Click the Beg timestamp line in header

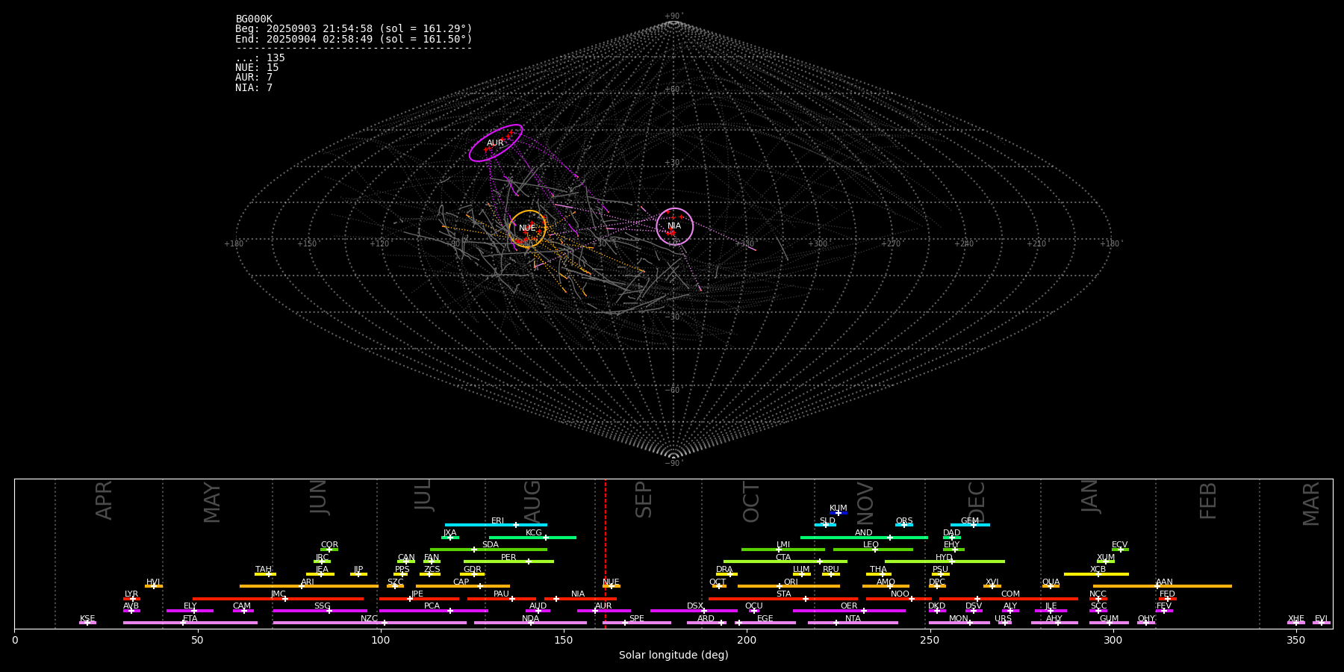coord(354,28)
